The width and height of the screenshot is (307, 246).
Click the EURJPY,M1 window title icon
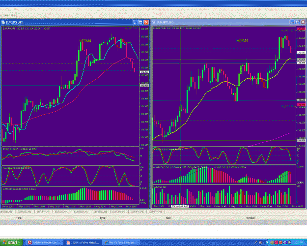tap(3, 22)
